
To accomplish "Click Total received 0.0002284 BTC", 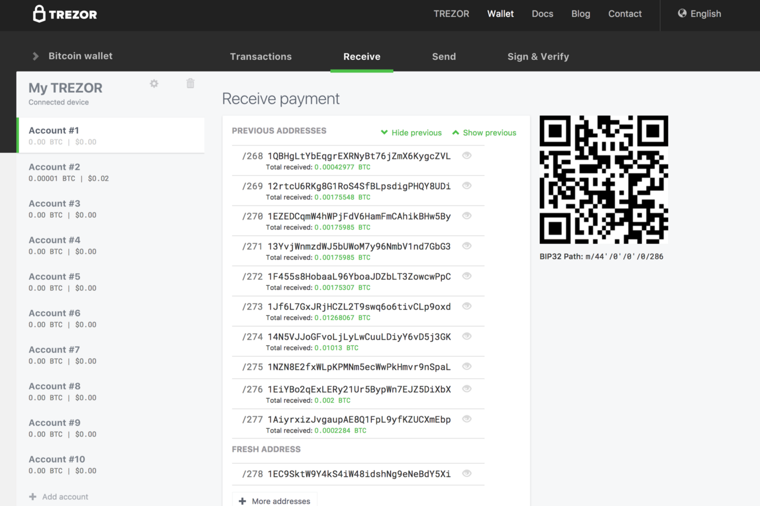I will coord(316,431).
